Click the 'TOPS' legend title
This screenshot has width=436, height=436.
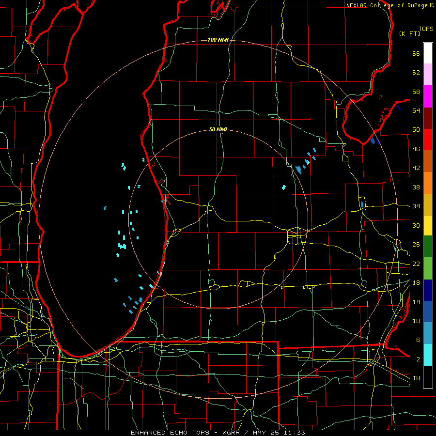(x=426, y=29)
